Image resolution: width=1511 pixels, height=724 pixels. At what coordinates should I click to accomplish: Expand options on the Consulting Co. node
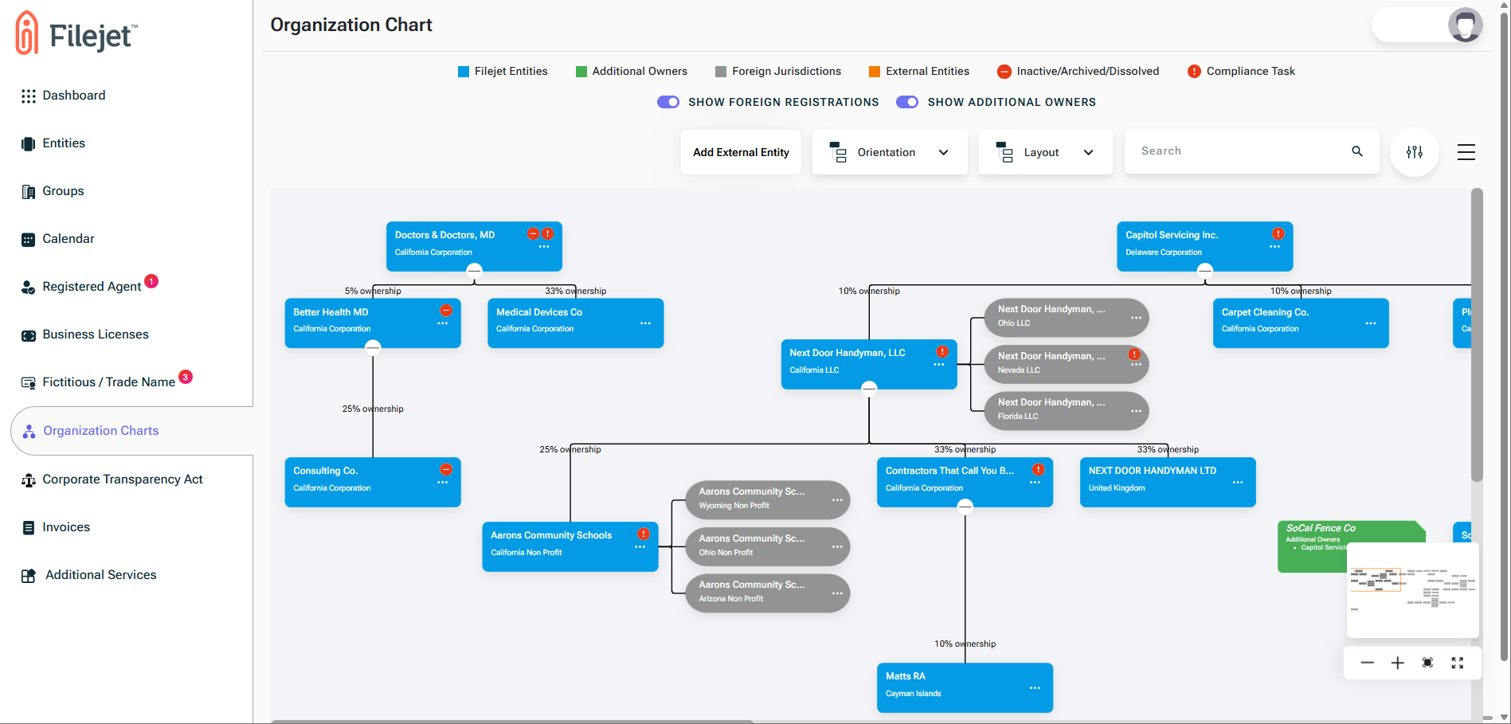[x=443, y=481]
